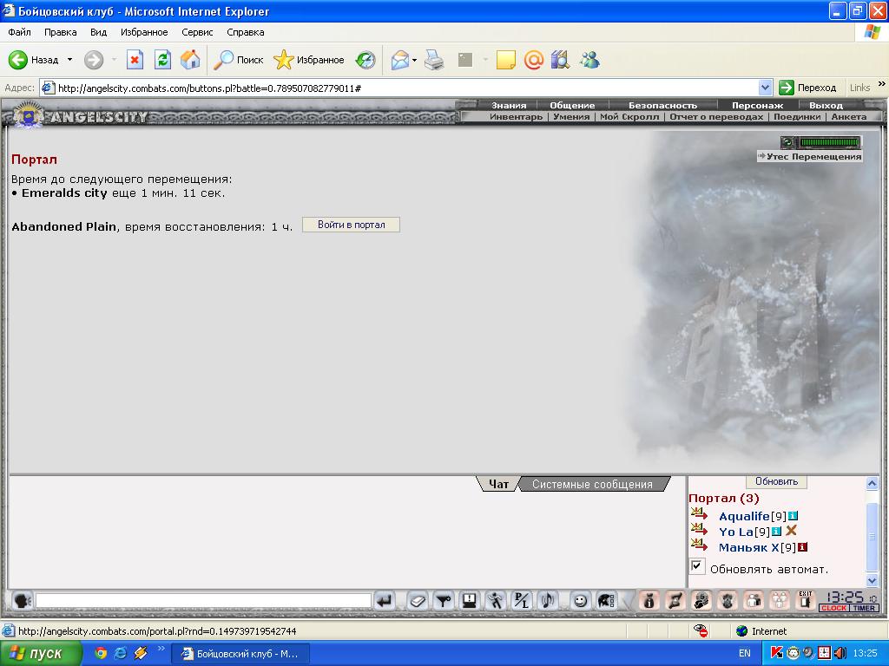889x666 pixels.
Task: Click the Mail envelope icon
Action: (400, 60)
